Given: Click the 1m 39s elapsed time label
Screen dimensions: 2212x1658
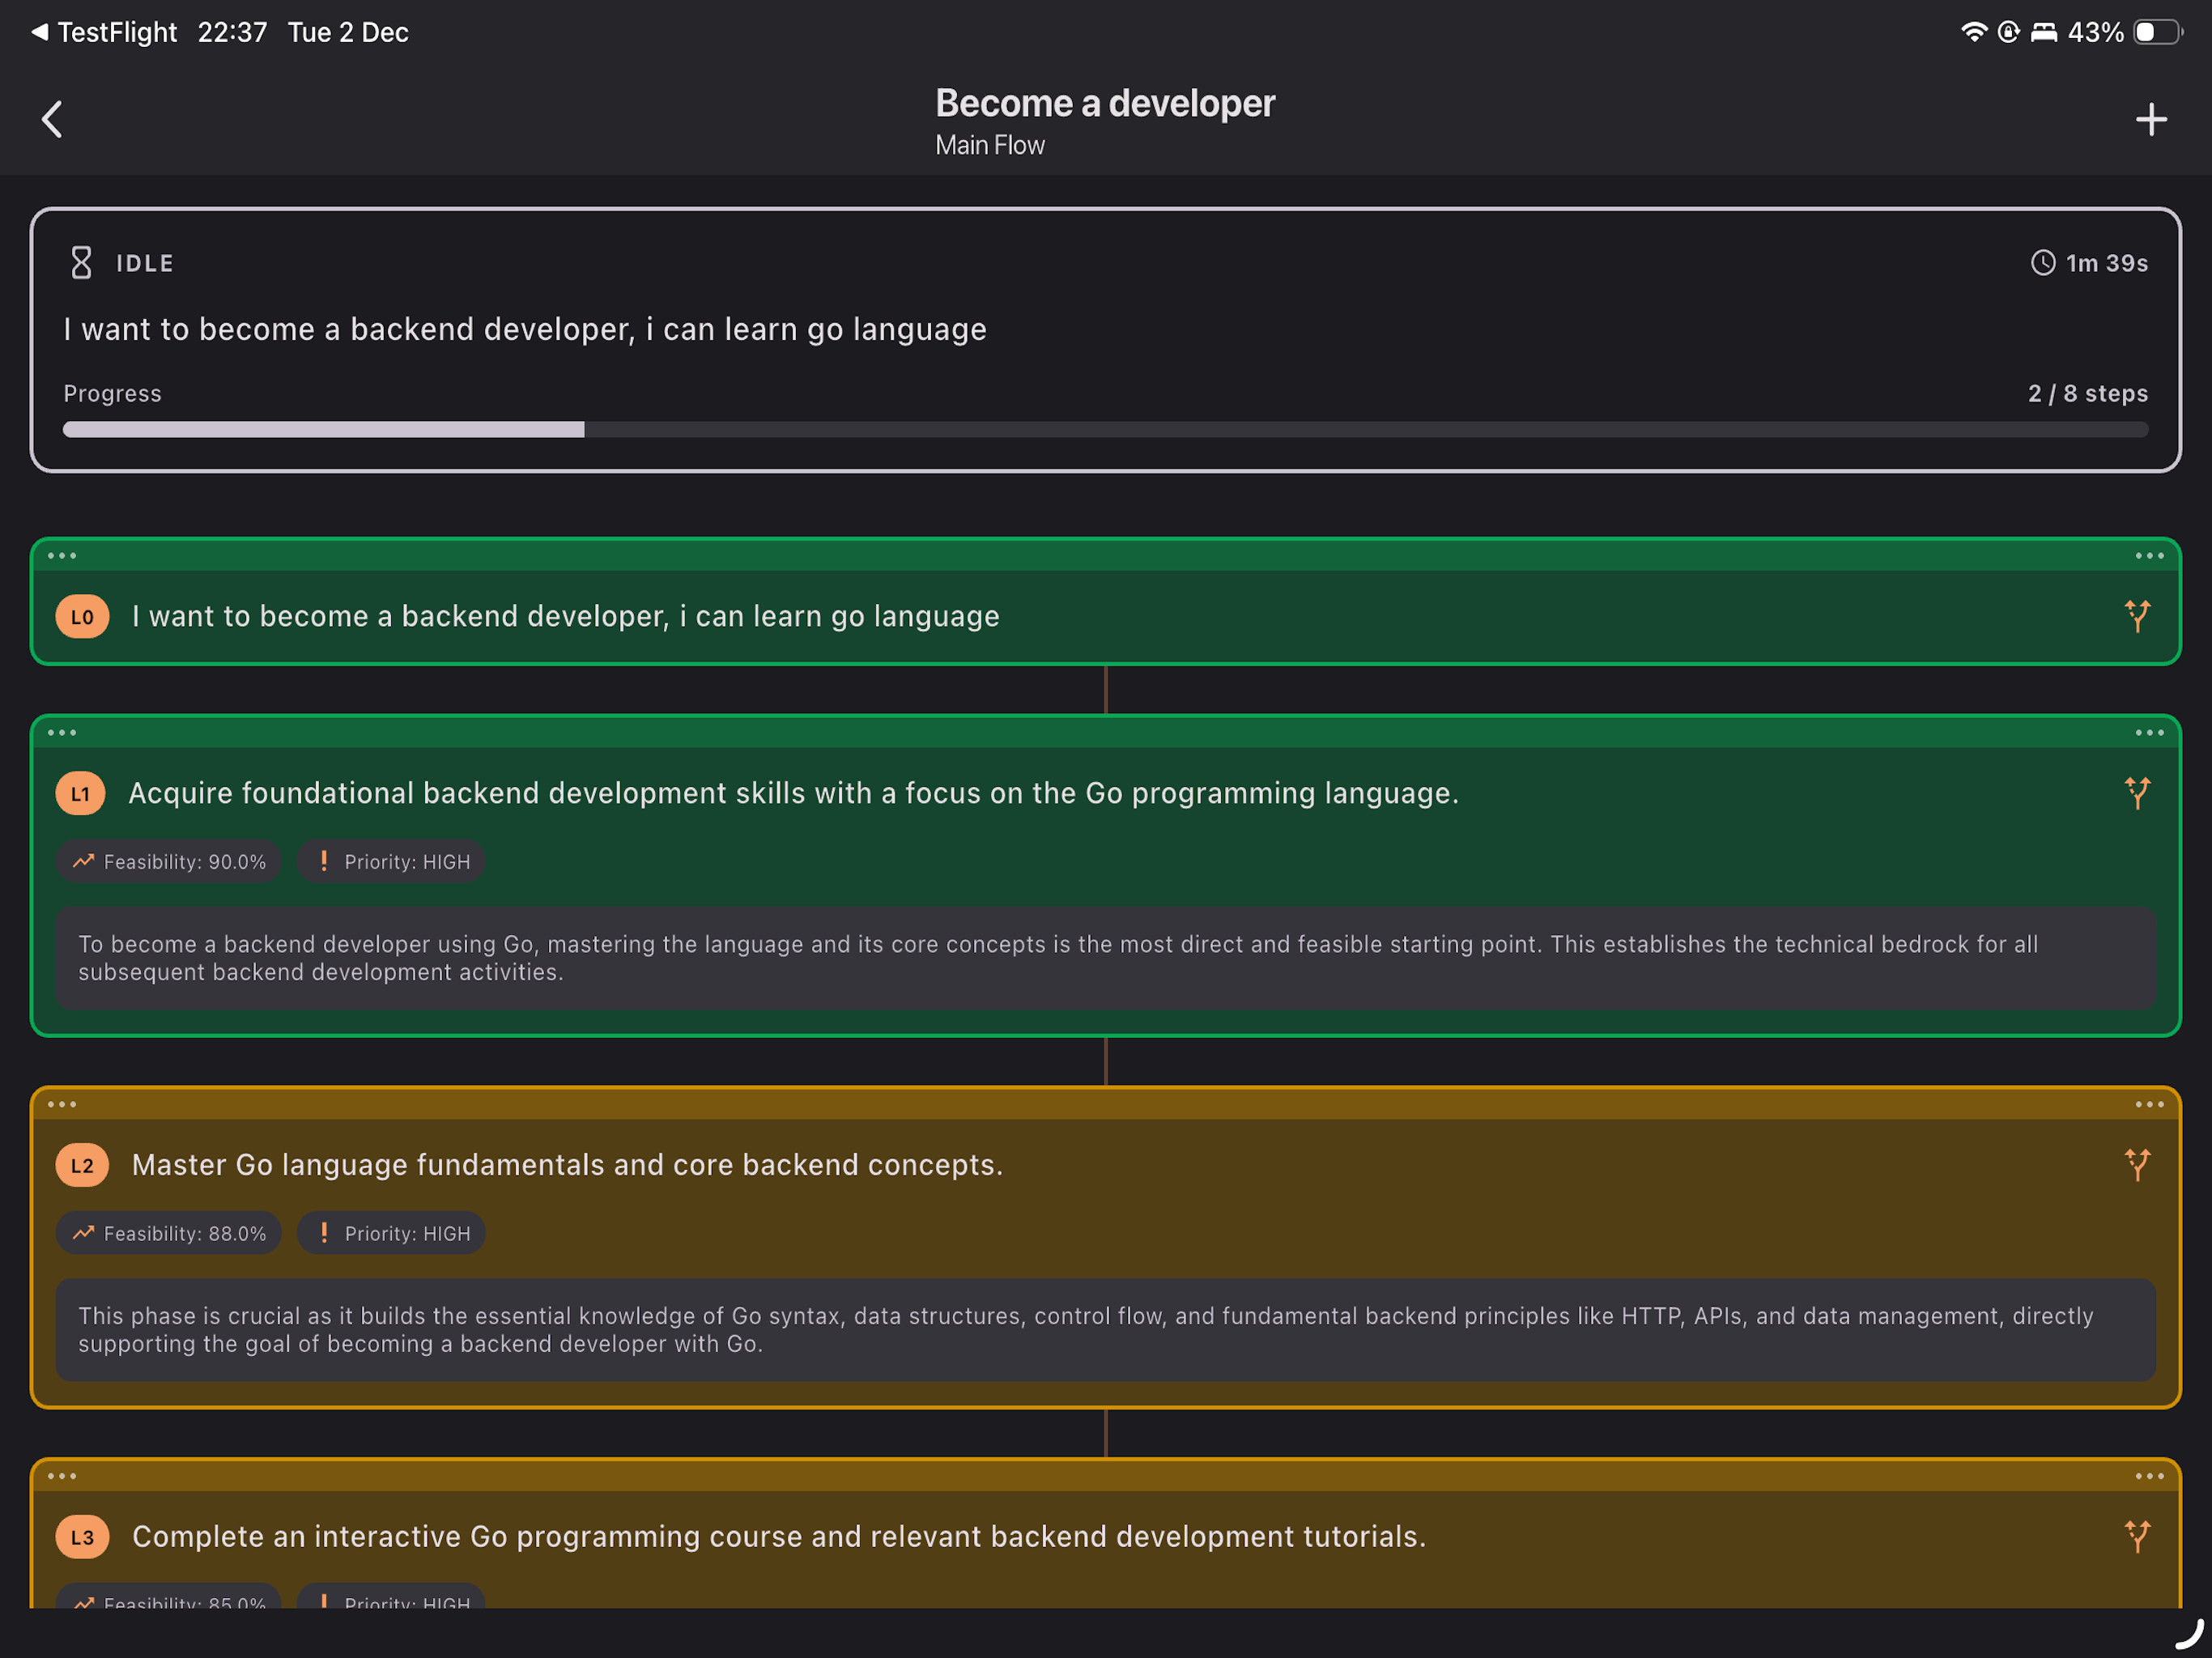Looking at the screenshot, I should [2107, 263].
